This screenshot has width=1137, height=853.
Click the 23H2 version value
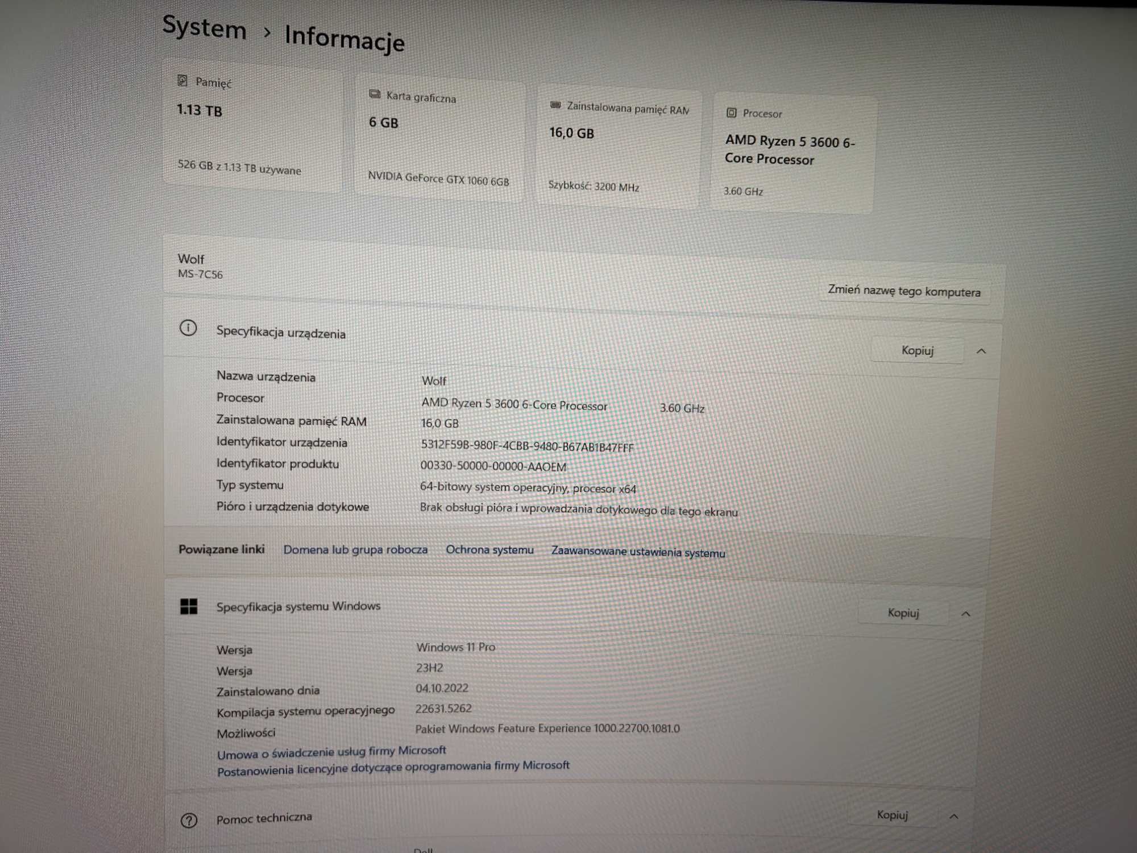tap(429, 668)
